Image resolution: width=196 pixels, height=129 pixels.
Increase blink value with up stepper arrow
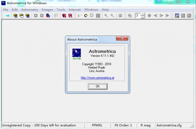pos(142,14)
